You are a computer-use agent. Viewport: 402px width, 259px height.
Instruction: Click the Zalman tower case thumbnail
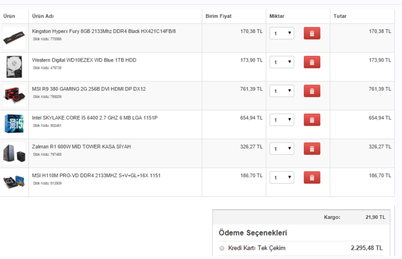click(x=14, y=153)
